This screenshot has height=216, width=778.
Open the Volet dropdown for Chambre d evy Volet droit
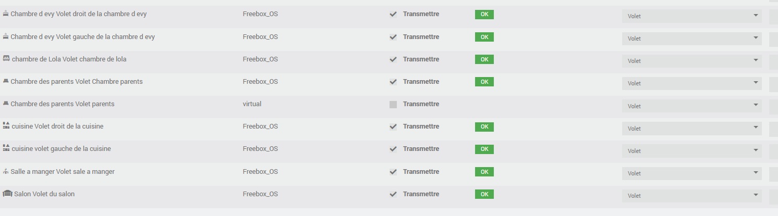coord(691,16)
